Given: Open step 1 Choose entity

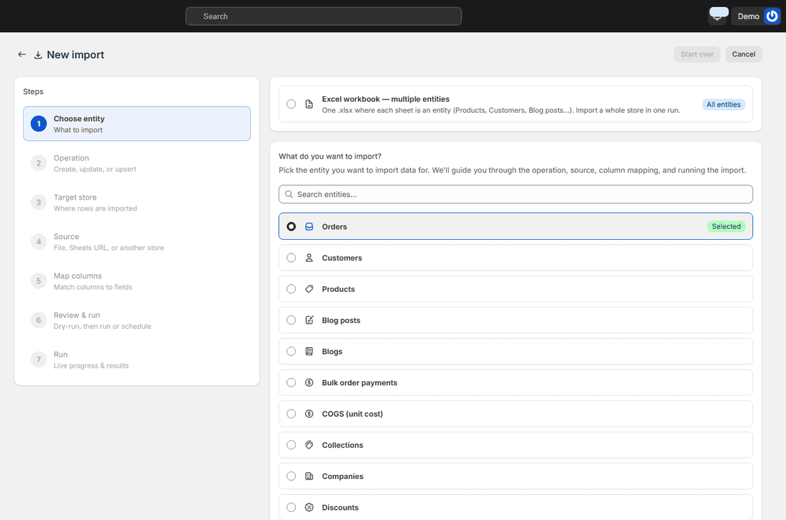Looking at the screenshot, I should click(x=137, y=124).
